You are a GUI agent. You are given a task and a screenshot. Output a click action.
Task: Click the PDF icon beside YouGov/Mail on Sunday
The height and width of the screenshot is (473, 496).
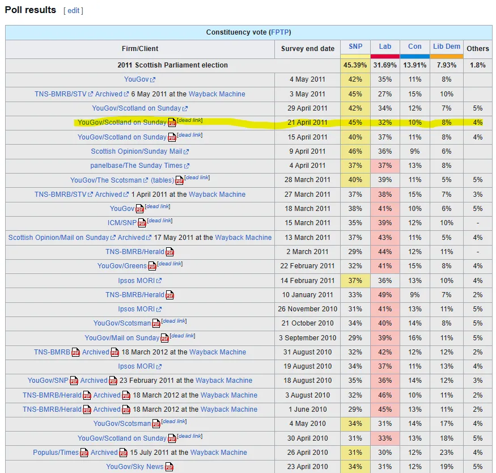tap(164, 338)
